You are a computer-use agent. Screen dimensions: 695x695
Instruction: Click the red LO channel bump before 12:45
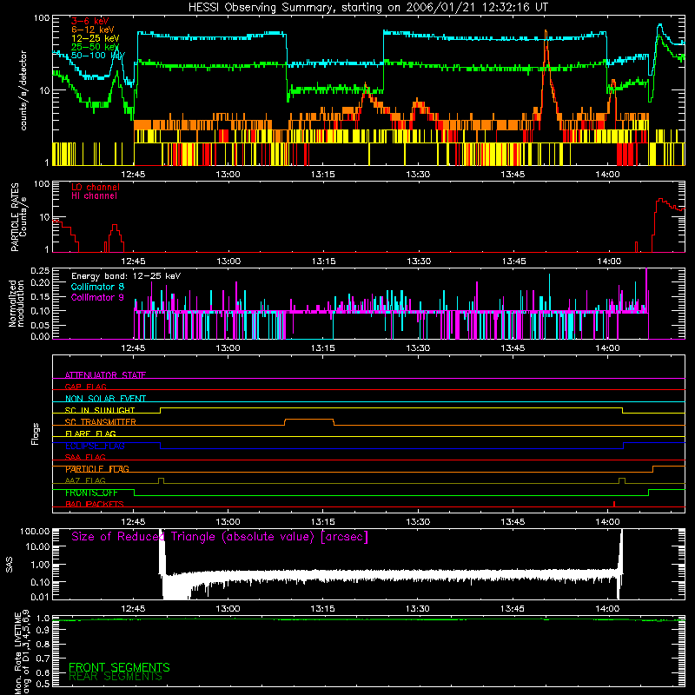tap(115, 238)
